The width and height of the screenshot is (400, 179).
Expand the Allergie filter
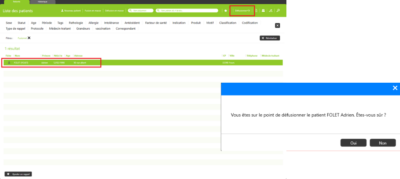[93, 23]
